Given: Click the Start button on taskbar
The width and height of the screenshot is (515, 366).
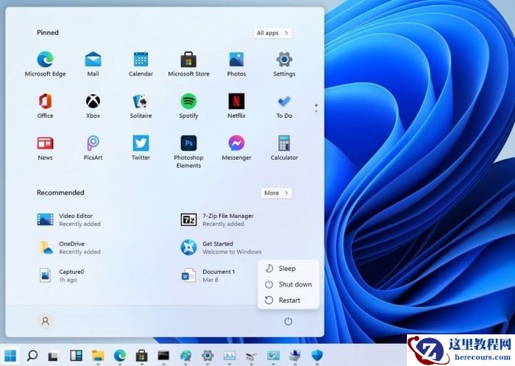Looking at the screenshot, I should [10, 355].
